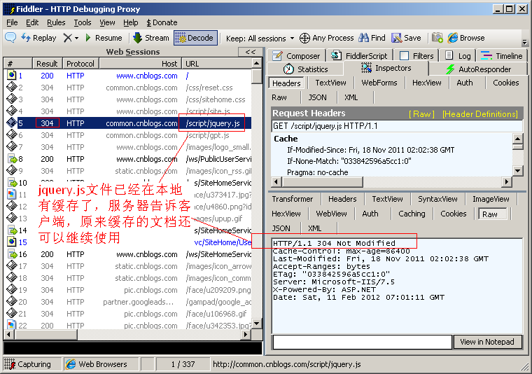This screenshot has height=374, width=532.
Task: Click the Header Definitions link
Action: pyautogui.click(x=479, y=113)
